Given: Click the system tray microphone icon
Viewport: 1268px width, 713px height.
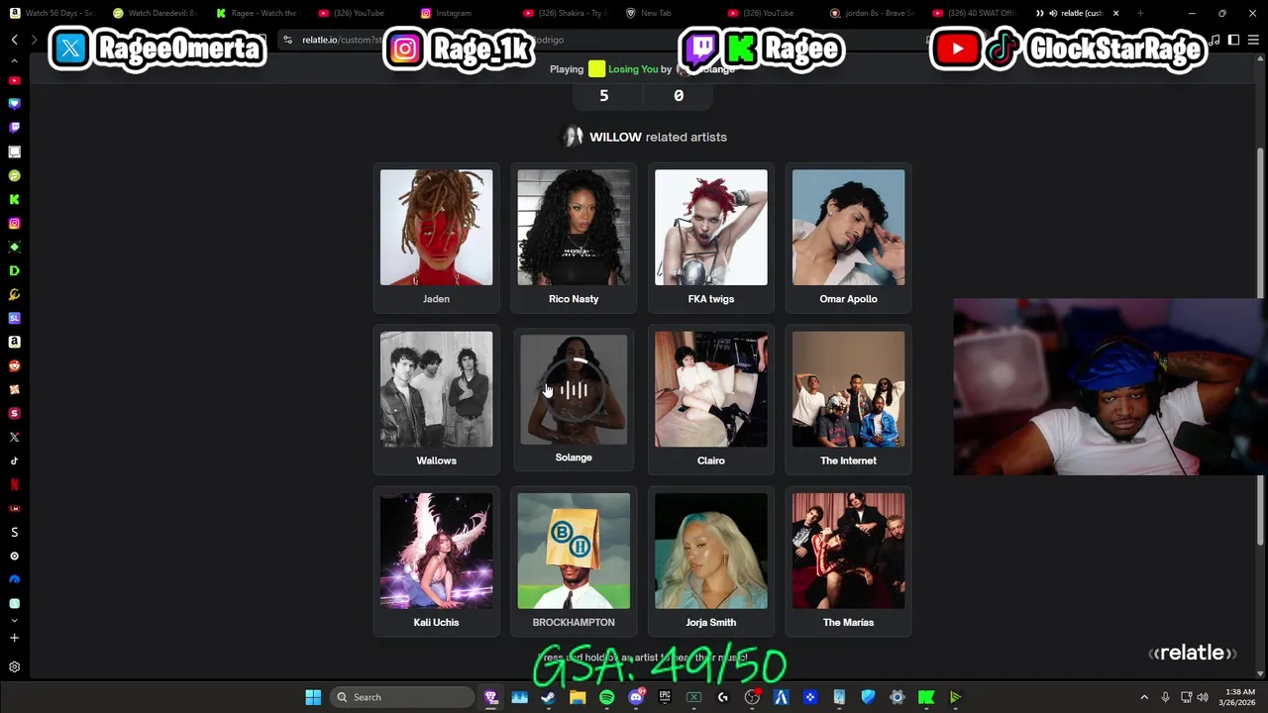Looking at the screenshot, I should point(1165,697).
